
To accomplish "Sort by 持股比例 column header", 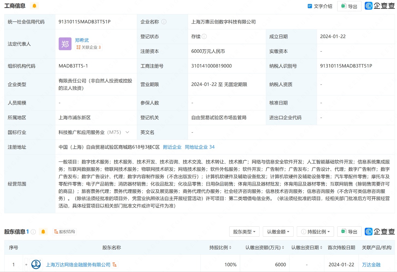I will tap(220, 248).
